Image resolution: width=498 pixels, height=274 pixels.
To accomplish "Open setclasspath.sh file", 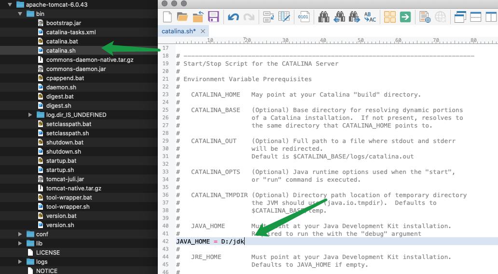I will tap(68, 133).
